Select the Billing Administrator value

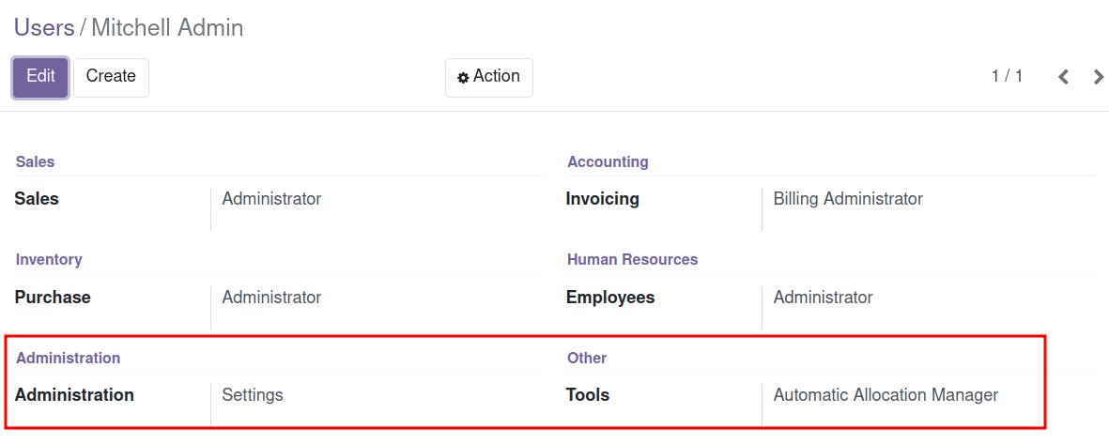tap(848, 199)
